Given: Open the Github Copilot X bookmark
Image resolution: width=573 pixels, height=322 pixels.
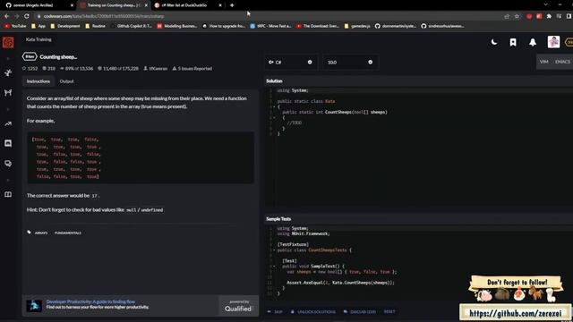Looking at the screenshot, I should (132, 26).
